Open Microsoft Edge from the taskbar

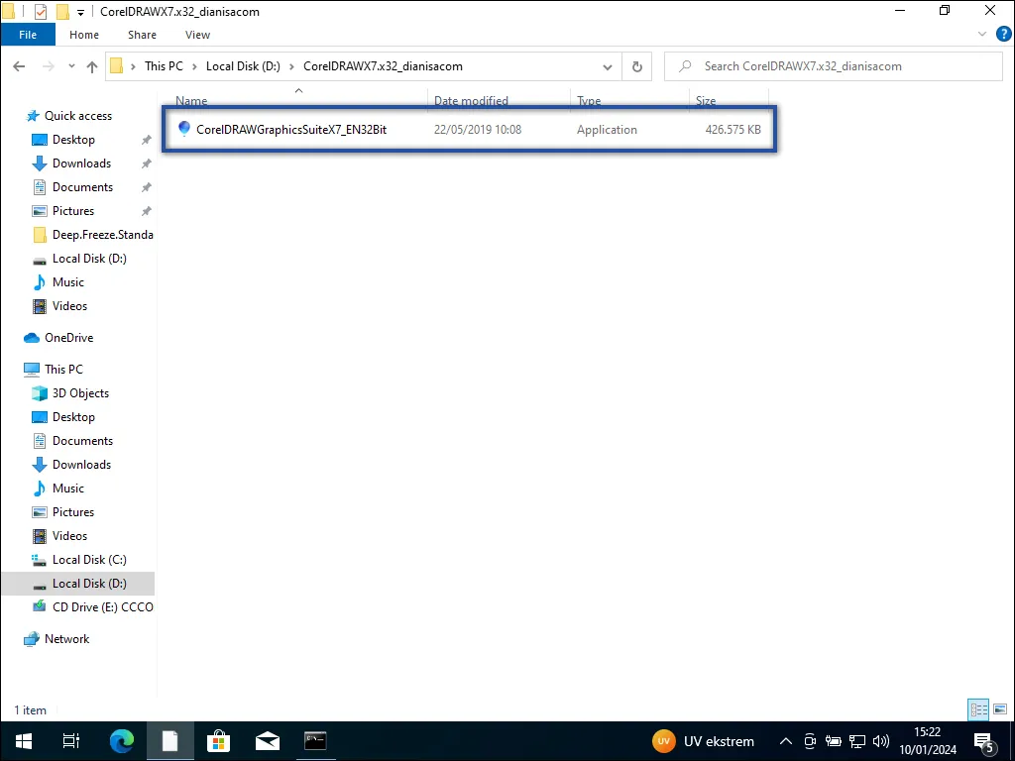[121, 740]
